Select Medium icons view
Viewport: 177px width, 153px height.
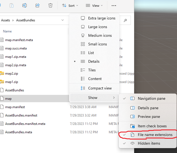tap(94, 35)
